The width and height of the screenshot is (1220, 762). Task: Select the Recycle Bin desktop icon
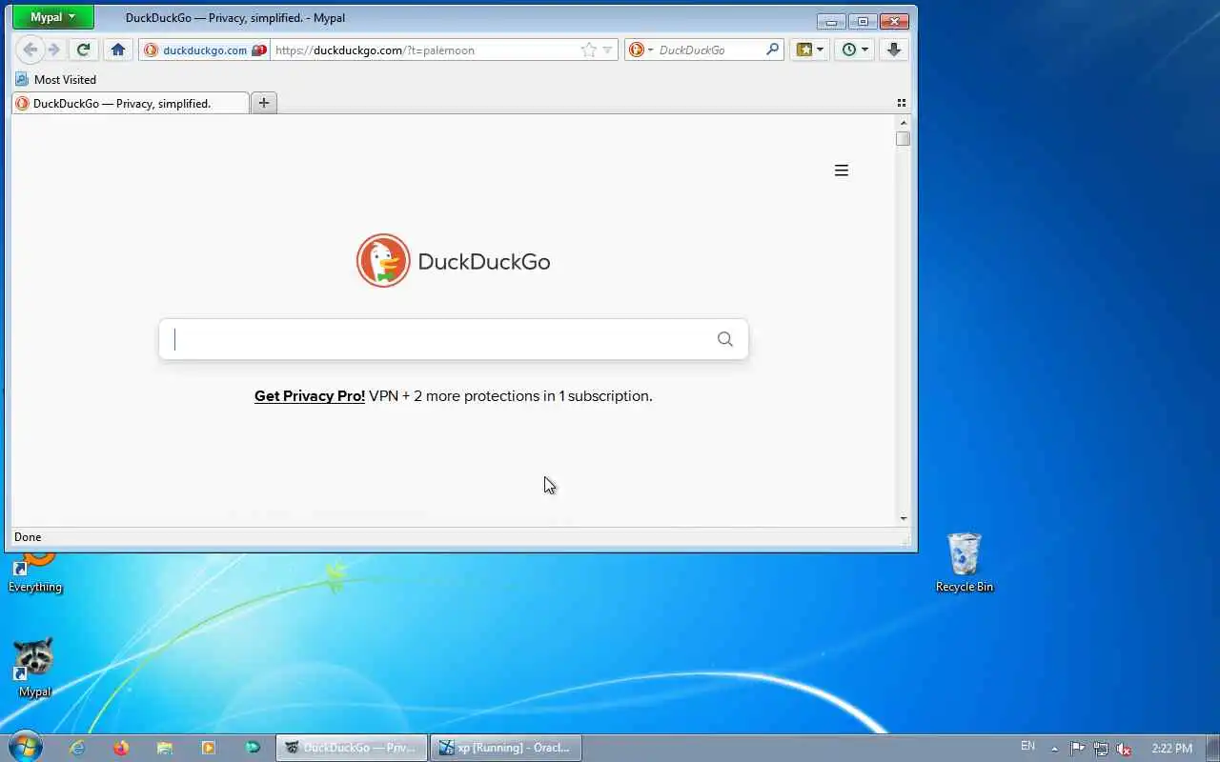click(965, 563)
